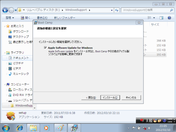The width and height of the screenshot is (176, 132).
Task: Close the Boot Camp dialog
Action: coord(139,23)
